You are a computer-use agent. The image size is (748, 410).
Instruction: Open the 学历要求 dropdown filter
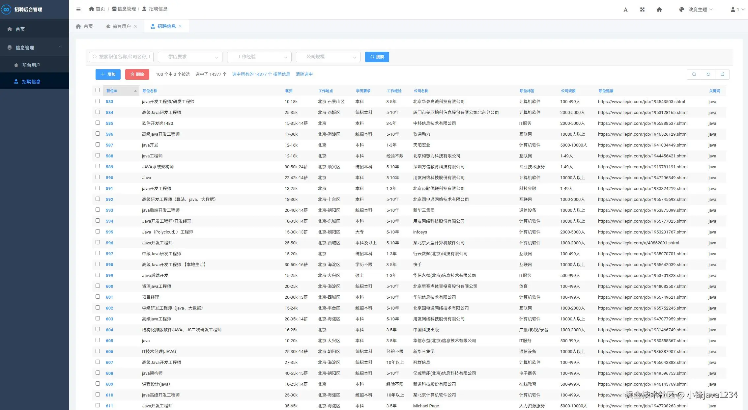point(190,57)
